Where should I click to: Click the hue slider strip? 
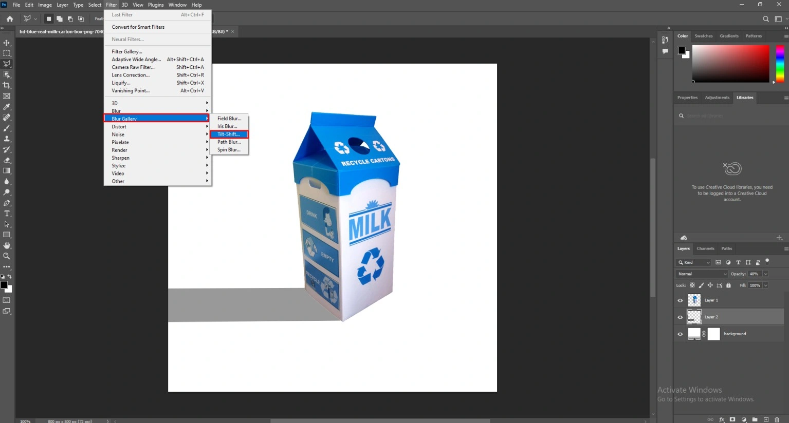point(780,64)
